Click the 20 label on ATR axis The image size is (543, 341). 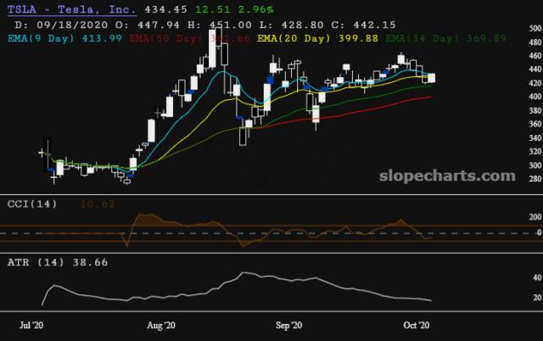(x=537, y=298)
